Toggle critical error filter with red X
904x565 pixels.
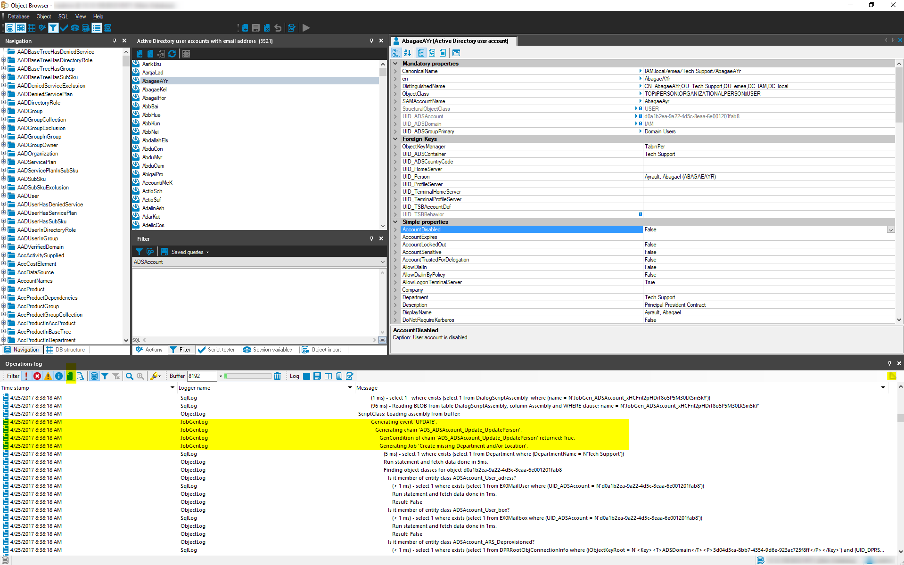37,376
